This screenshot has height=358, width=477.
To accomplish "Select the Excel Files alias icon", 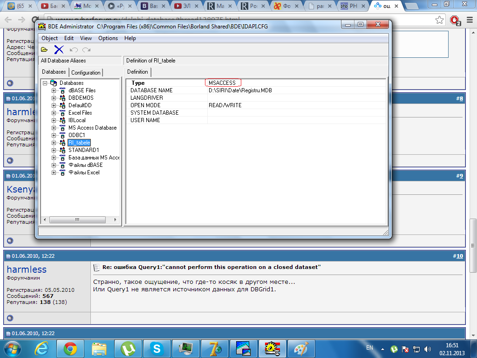I will pos(62,113).
